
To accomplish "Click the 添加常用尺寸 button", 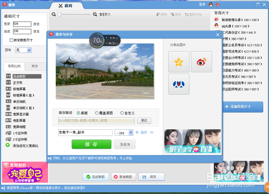I will coord(243,107).
